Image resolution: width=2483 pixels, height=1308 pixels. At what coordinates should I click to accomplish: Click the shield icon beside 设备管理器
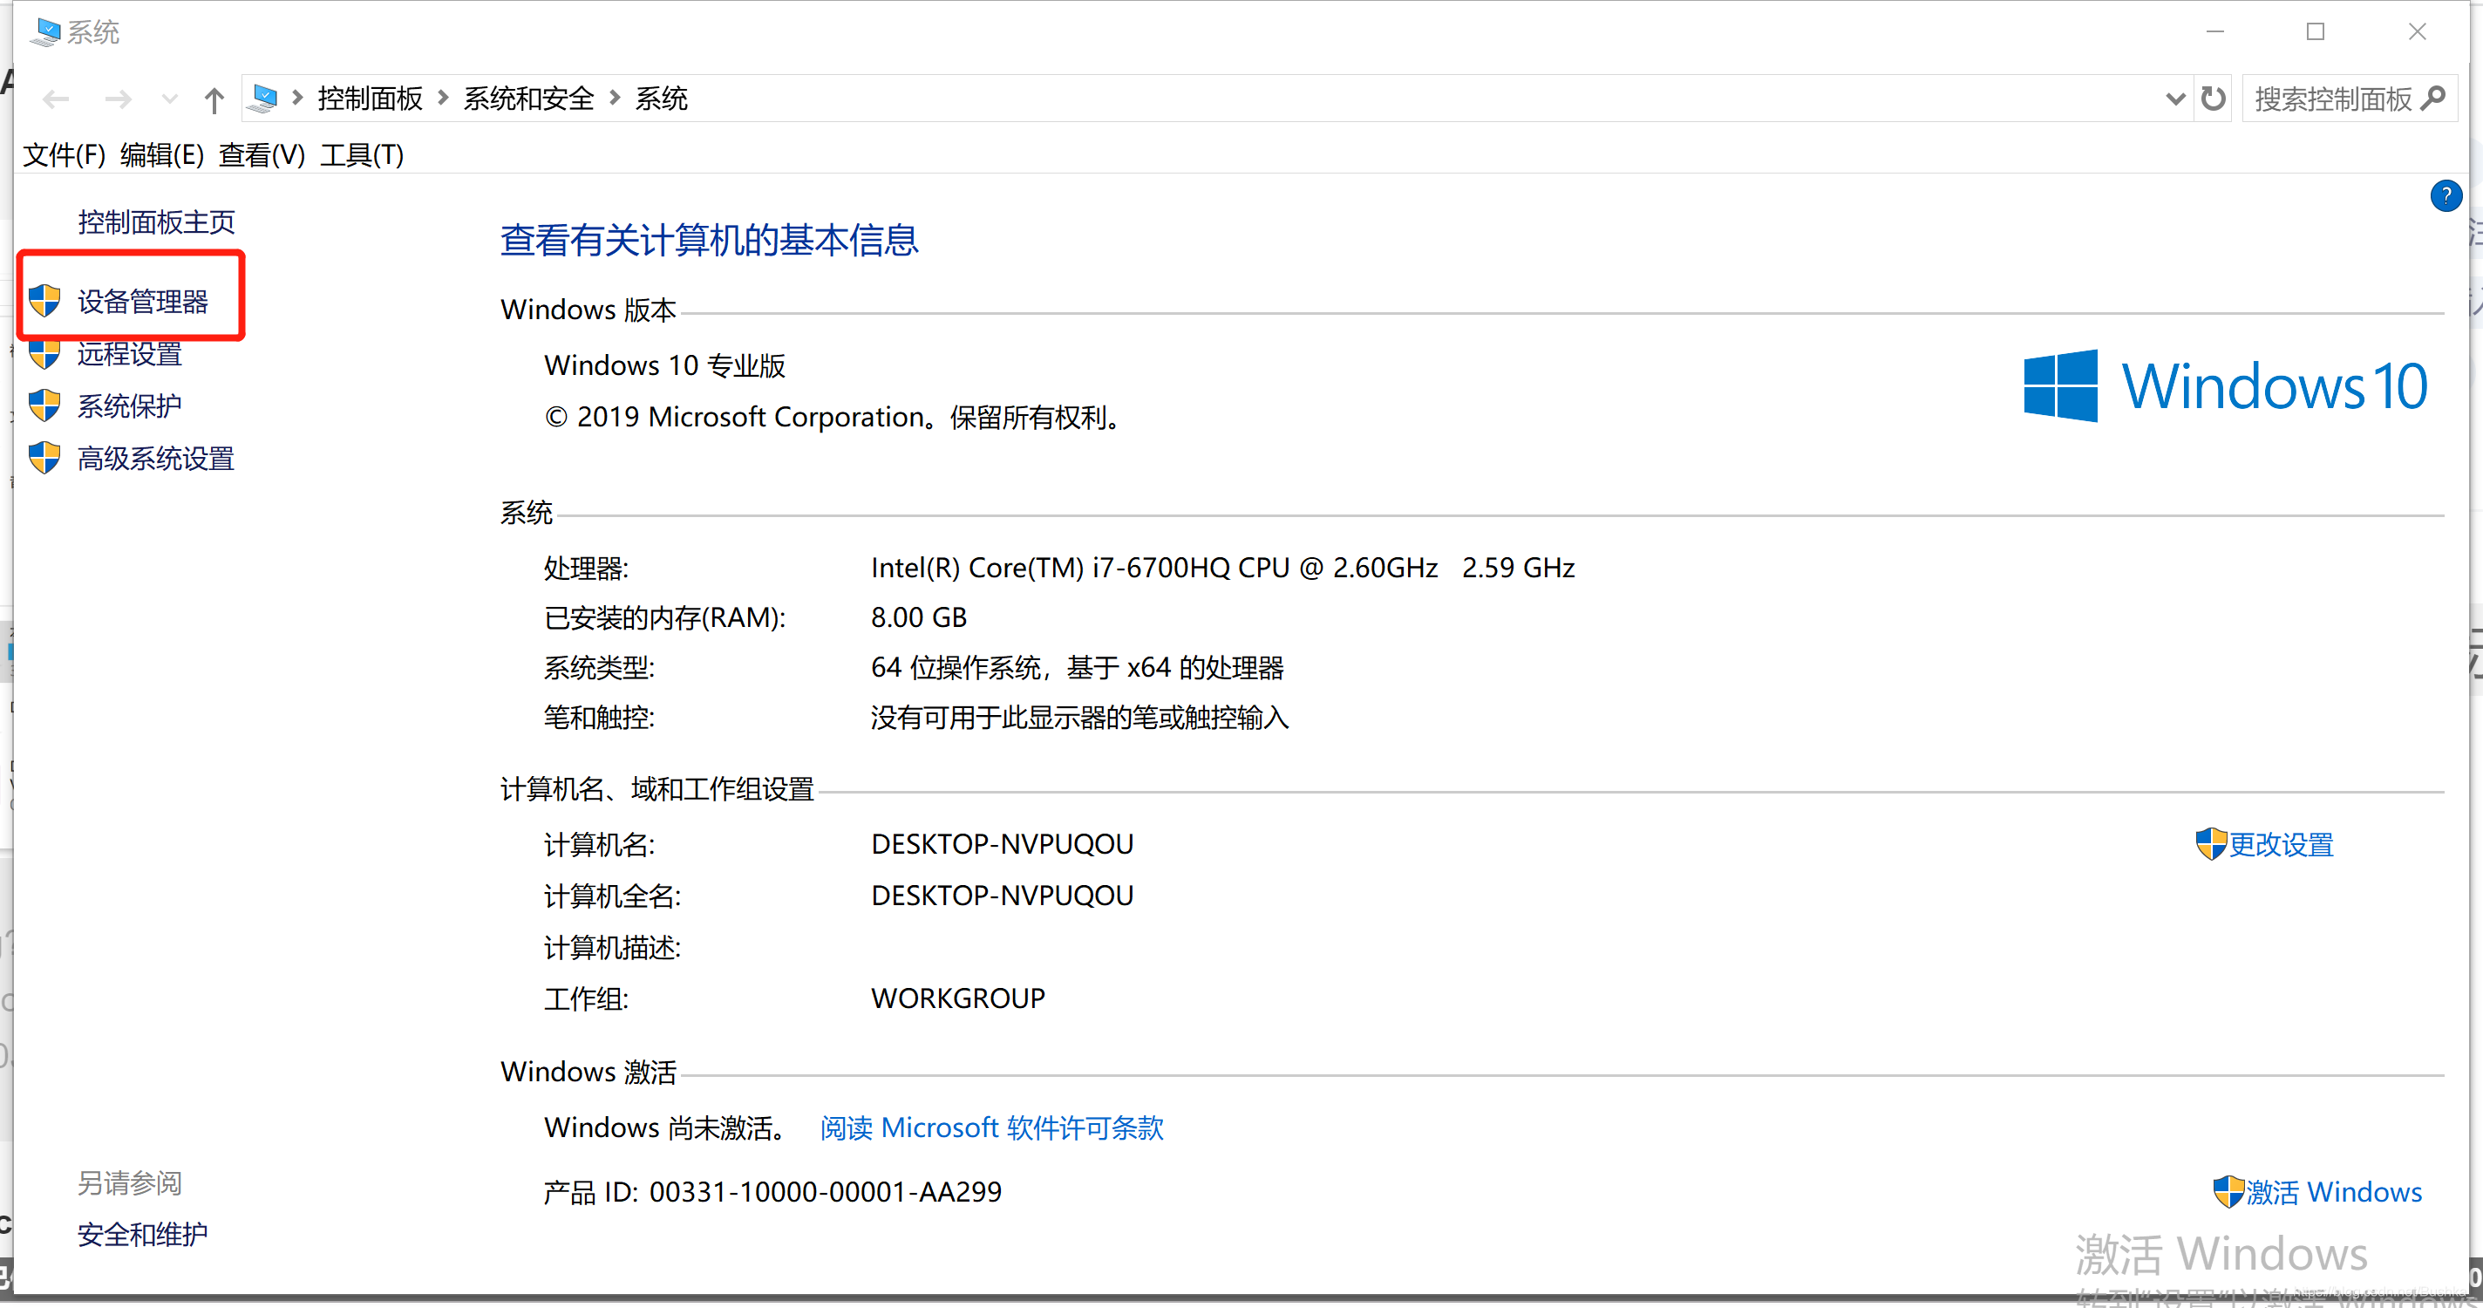point(44,301)
